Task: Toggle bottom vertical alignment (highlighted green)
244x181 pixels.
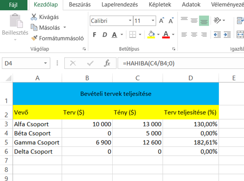Action: [x=204, y=20]
